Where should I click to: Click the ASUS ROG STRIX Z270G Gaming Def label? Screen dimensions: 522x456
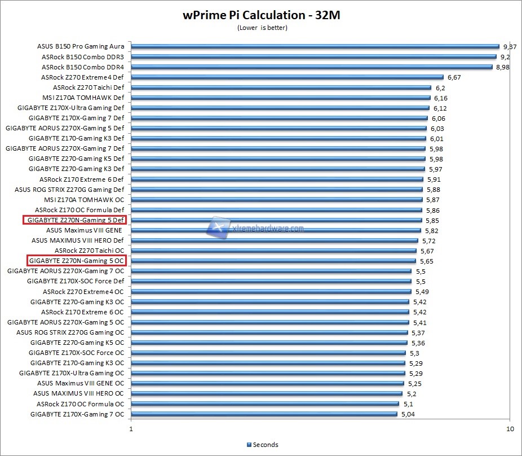pos(69,190)
